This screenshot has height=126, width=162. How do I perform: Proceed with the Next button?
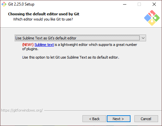tap(118, 119)
